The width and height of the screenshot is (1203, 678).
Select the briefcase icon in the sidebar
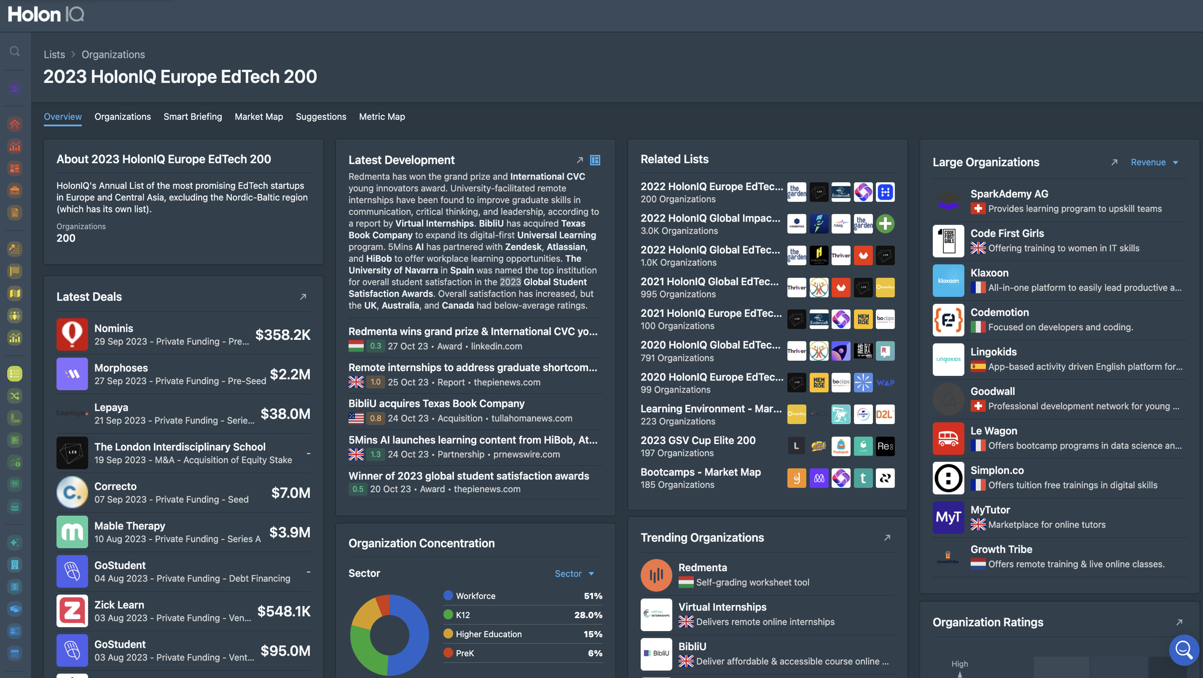tap(15, 190)
